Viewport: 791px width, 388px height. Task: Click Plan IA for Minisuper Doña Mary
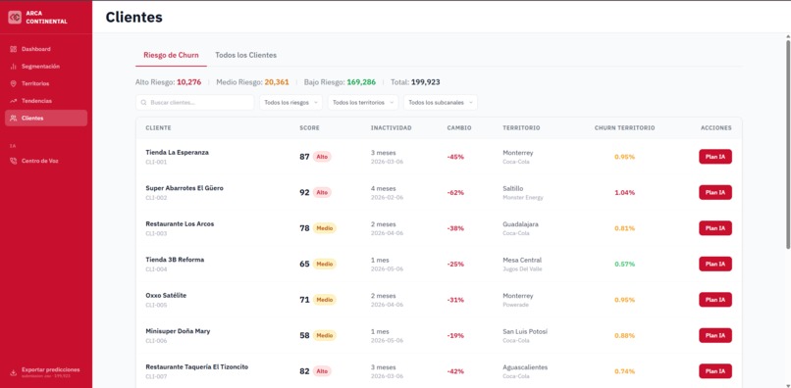click(714, 336)
